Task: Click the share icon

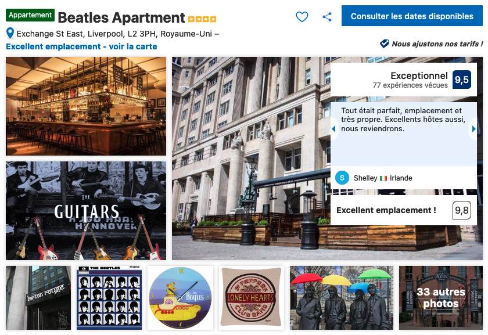Action: click(326, 16)
